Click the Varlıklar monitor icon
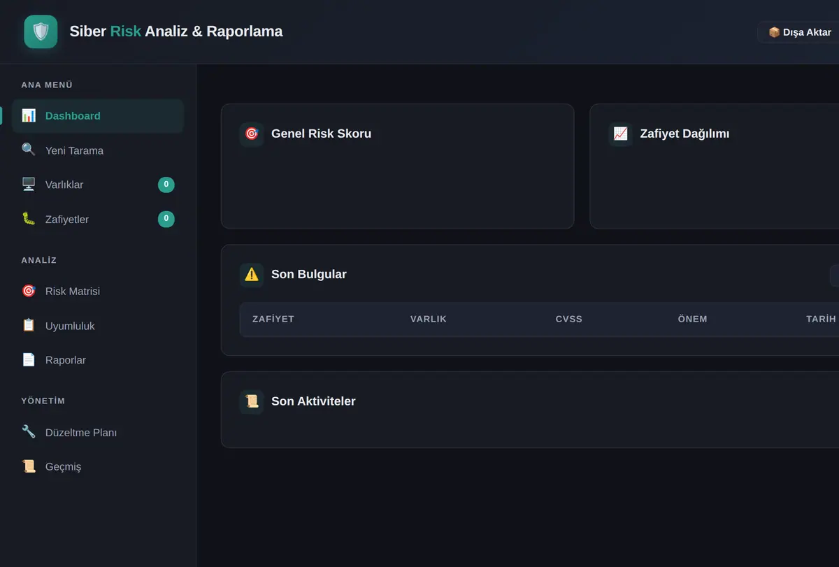839x567 pixels. 29,185
